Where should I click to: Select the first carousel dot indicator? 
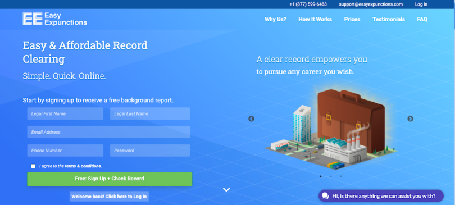click(321, 176)
